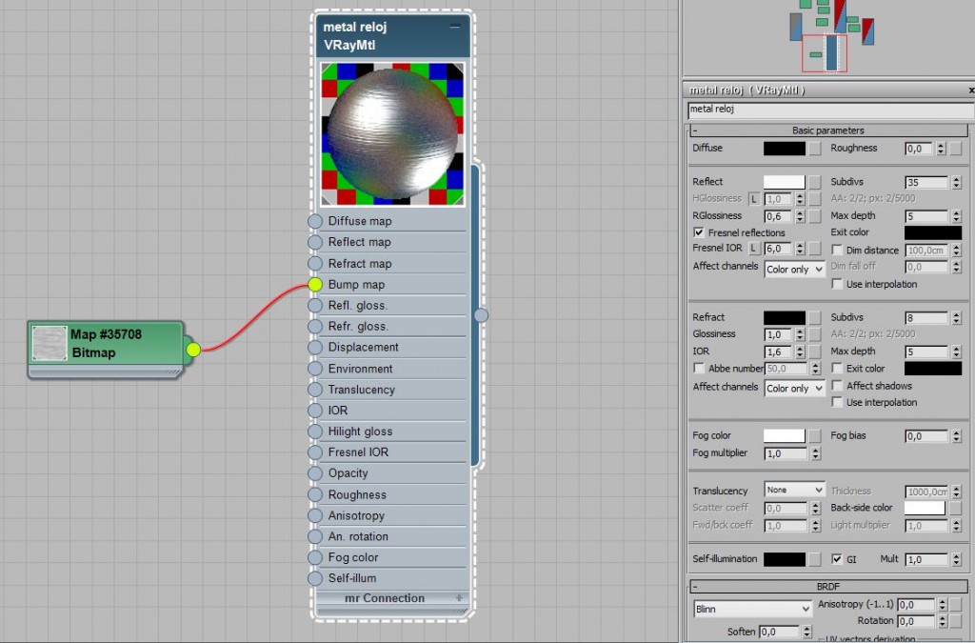The height and width of the screenshot is (643, 975).
Task: Collapse the Basic parameters rollout
Action: click(828, 131)
